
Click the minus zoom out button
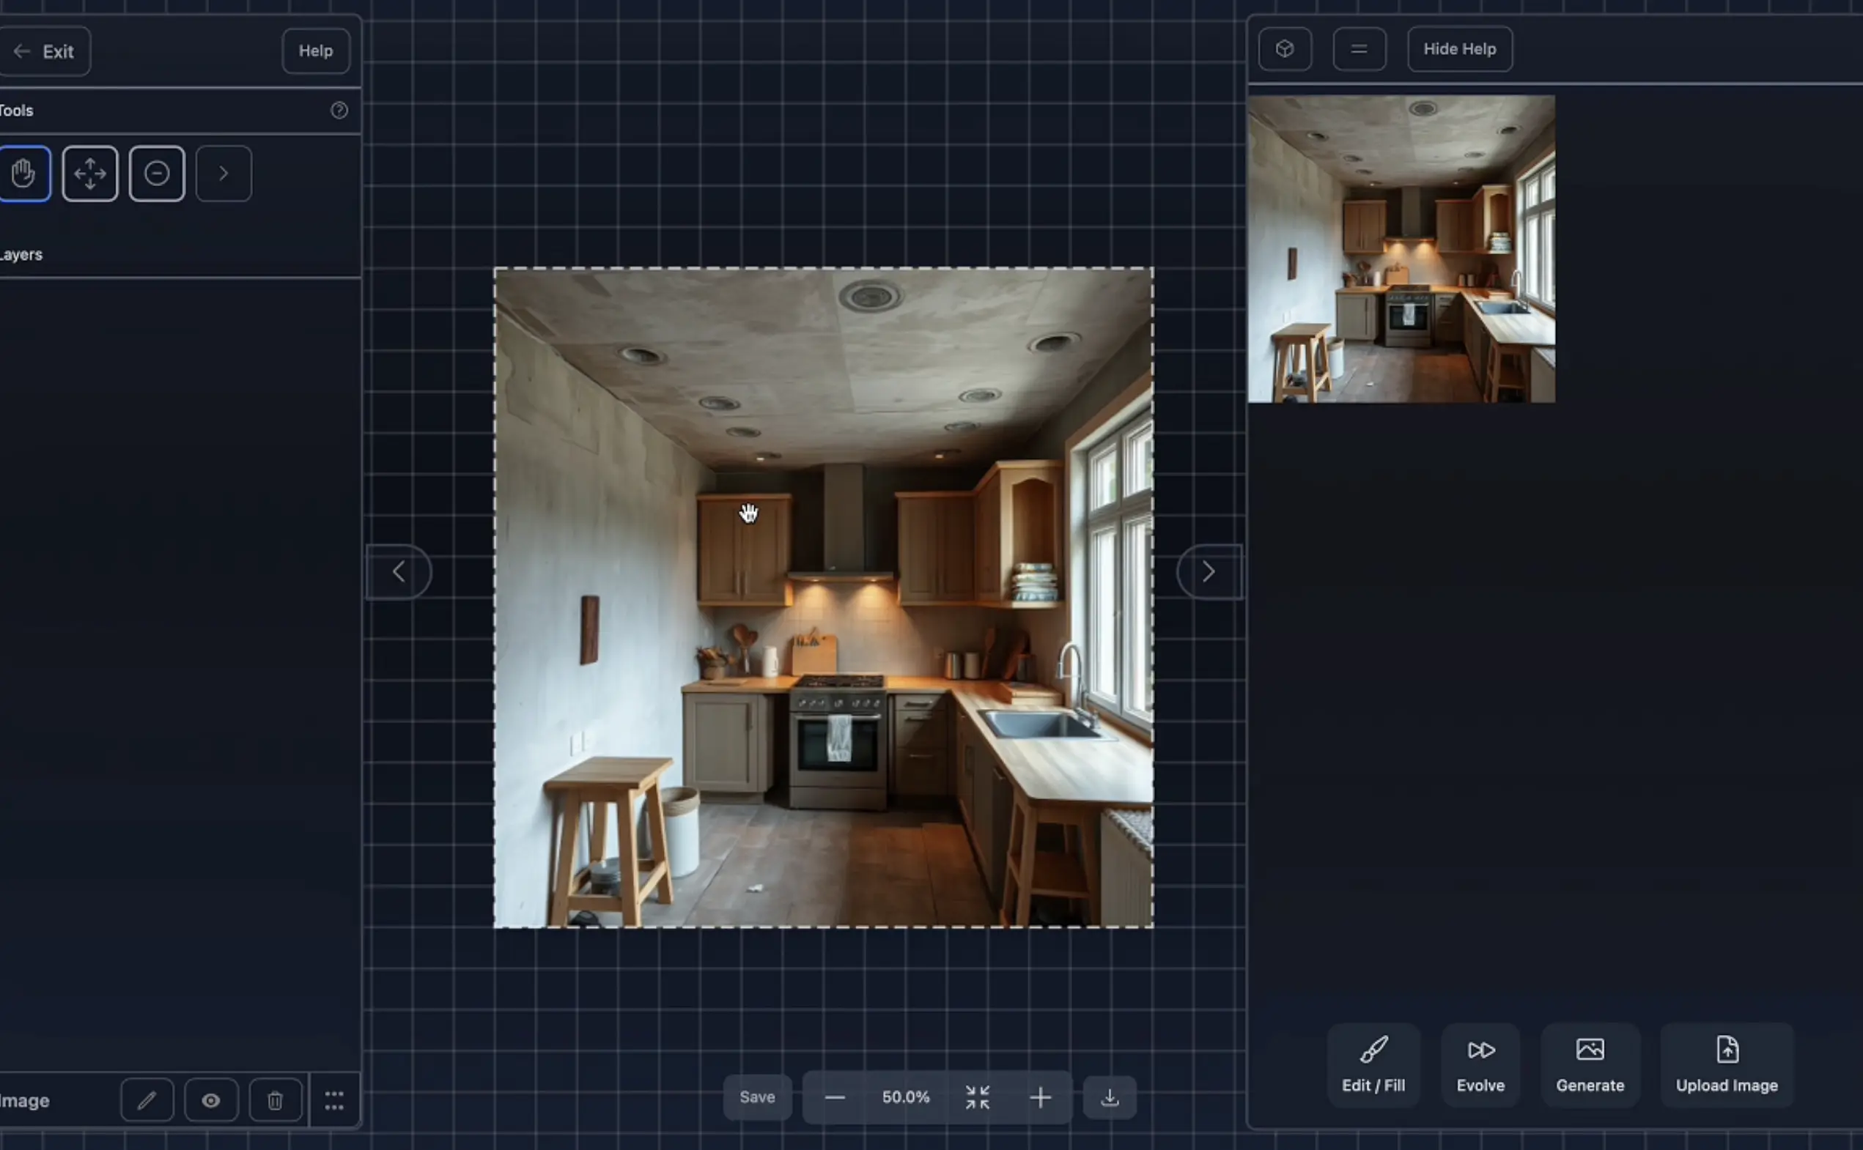tap(834, 1097)
